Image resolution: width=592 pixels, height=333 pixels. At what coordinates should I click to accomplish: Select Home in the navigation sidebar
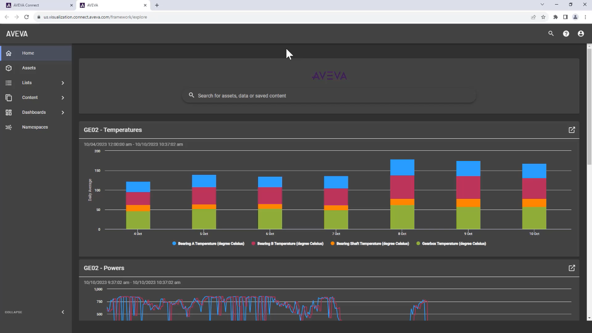click(28, 53)
